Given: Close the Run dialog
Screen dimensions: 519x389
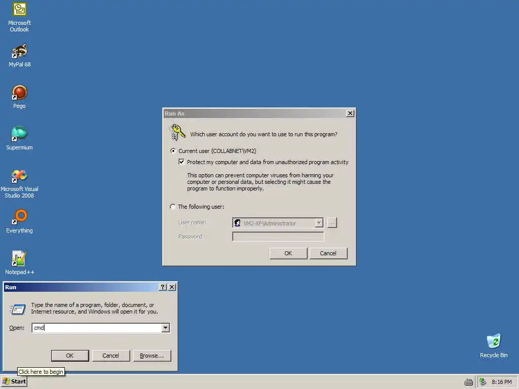Looking at the screenshot, I should pyautogui.click(x=172, y=287).
